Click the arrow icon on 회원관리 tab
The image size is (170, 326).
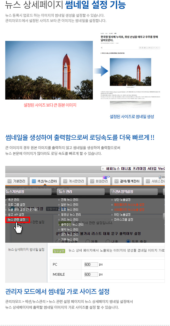[92, 181]
